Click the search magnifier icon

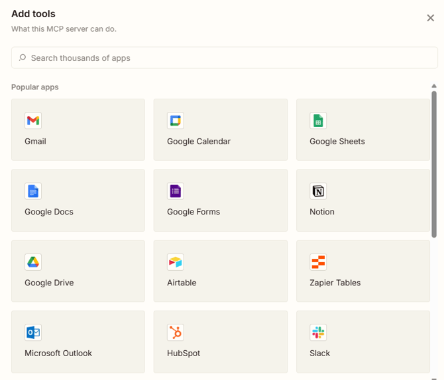click(x=23, y=58)
